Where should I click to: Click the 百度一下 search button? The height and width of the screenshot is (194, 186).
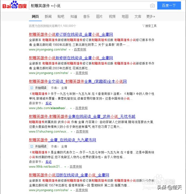click(169, 6)
